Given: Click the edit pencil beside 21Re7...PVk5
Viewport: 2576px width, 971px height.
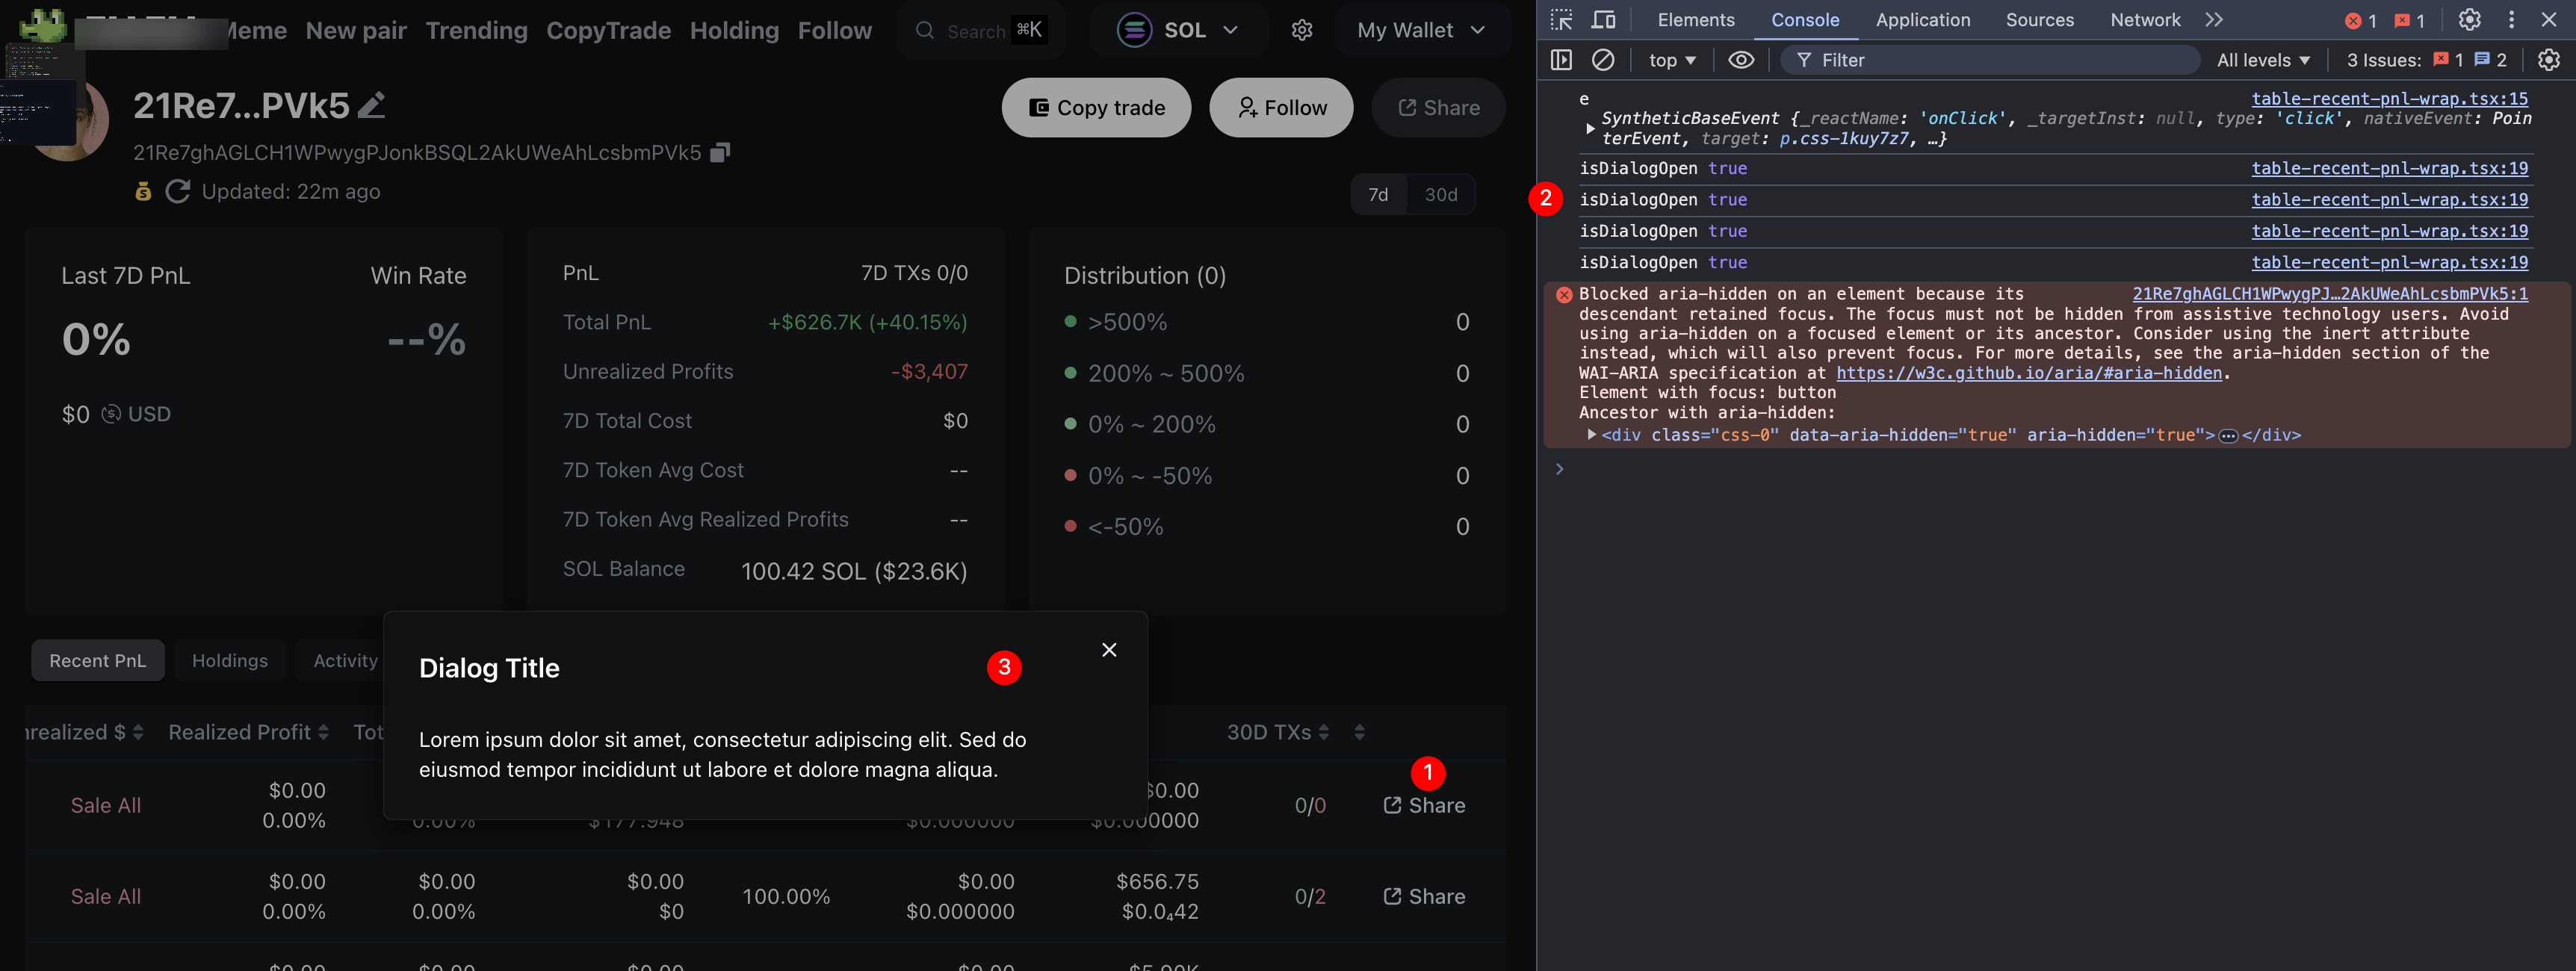Looking at the screenshot, I should pos(372,105).
